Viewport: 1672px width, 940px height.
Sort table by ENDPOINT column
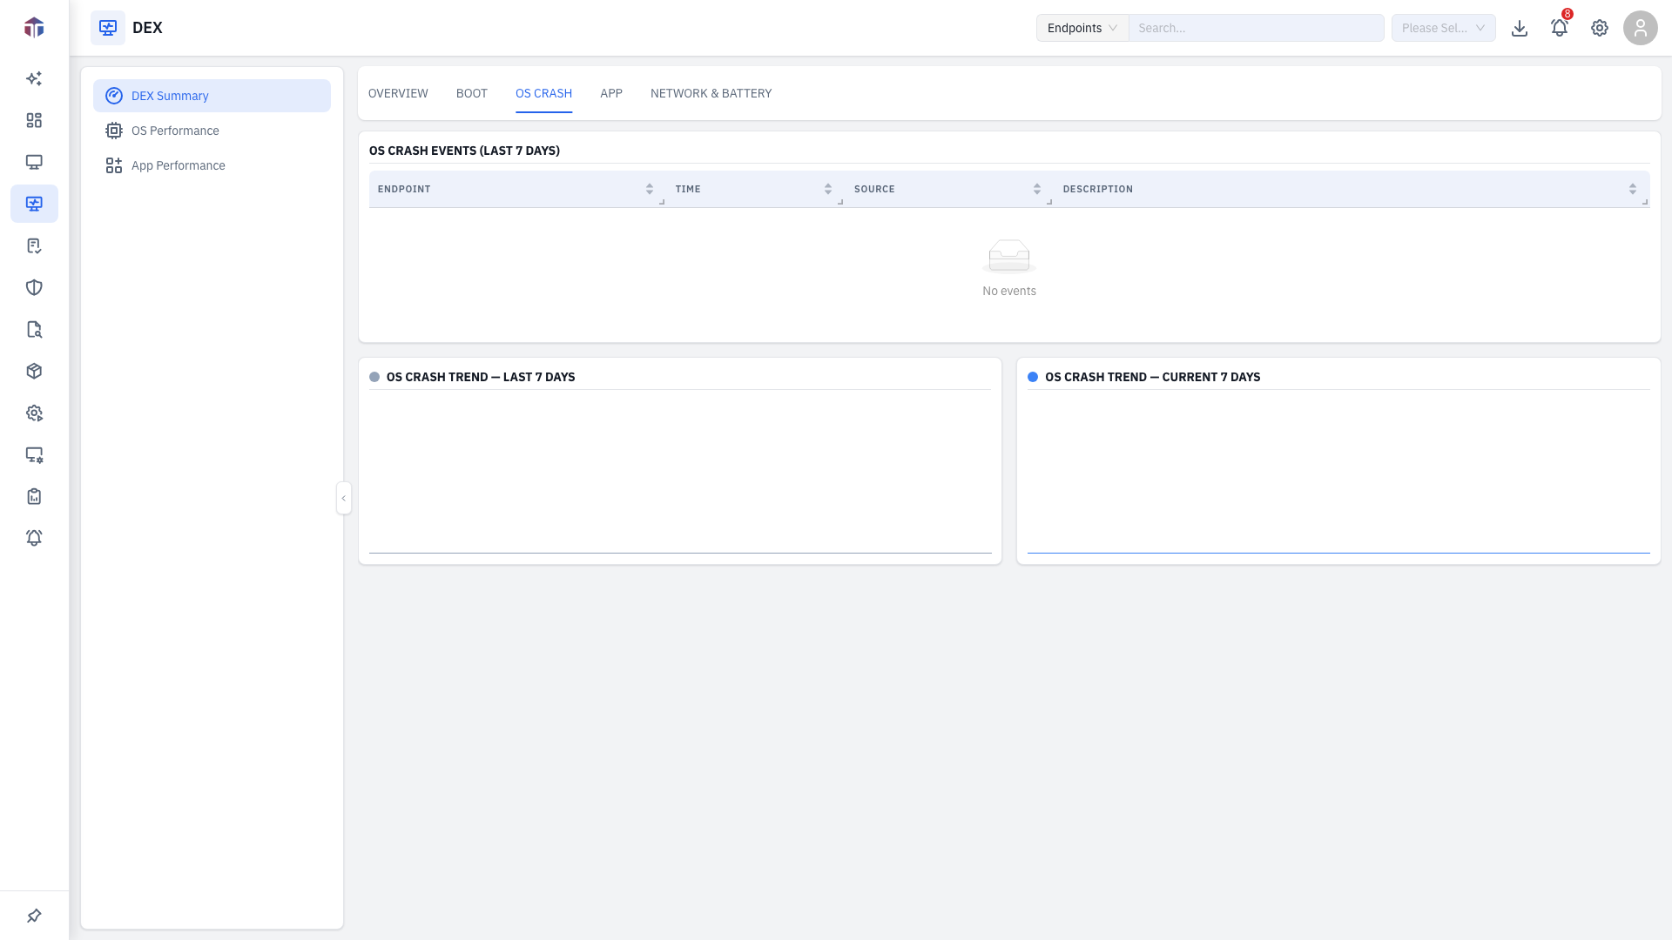[x=650, y=189]
